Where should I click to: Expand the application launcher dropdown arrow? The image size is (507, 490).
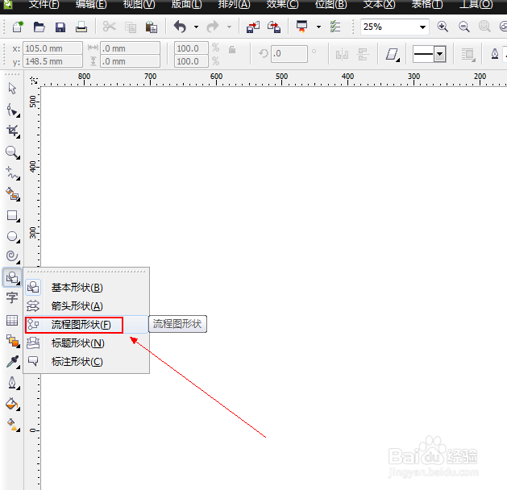coord(318,27)
